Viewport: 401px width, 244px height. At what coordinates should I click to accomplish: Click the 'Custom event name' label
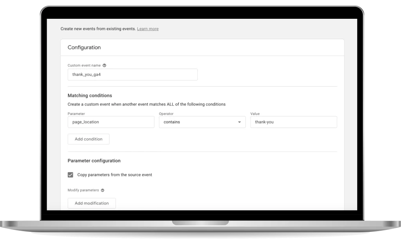84,65
